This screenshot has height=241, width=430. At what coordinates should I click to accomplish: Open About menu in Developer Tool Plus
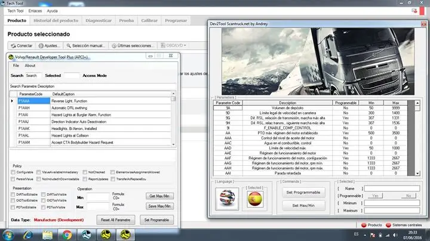point(30,66)
